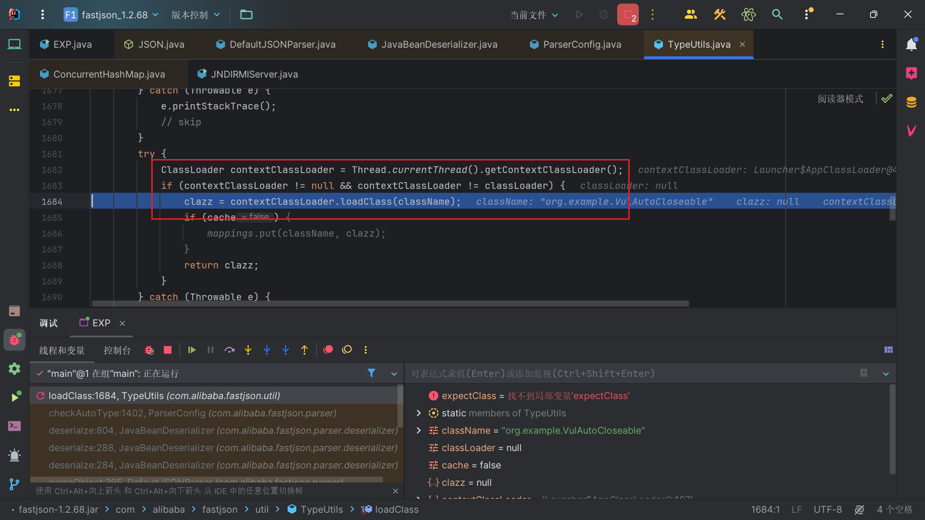Click the red stop-all sessions button
Screen dimensions: 925x520
pos(628,14)
